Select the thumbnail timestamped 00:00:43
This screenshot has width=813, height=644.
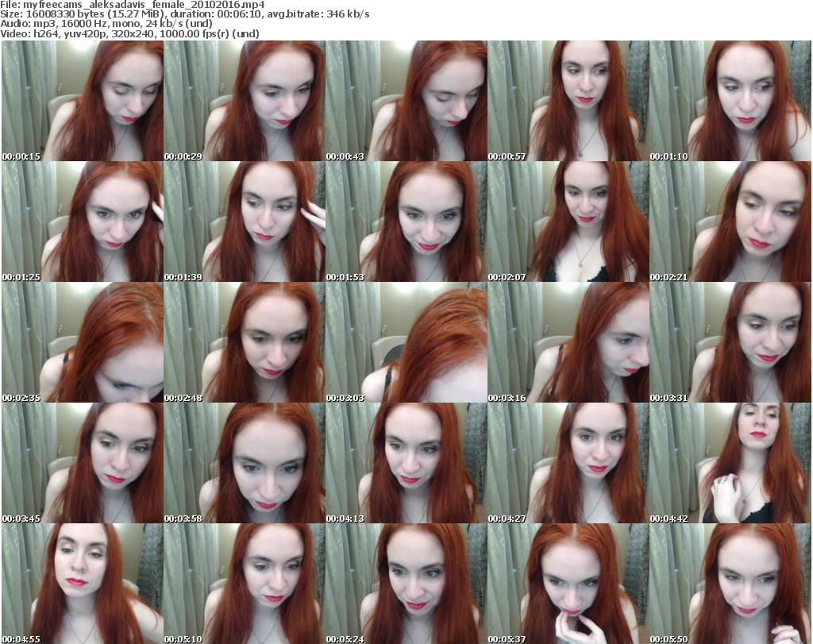pos(406,101)
